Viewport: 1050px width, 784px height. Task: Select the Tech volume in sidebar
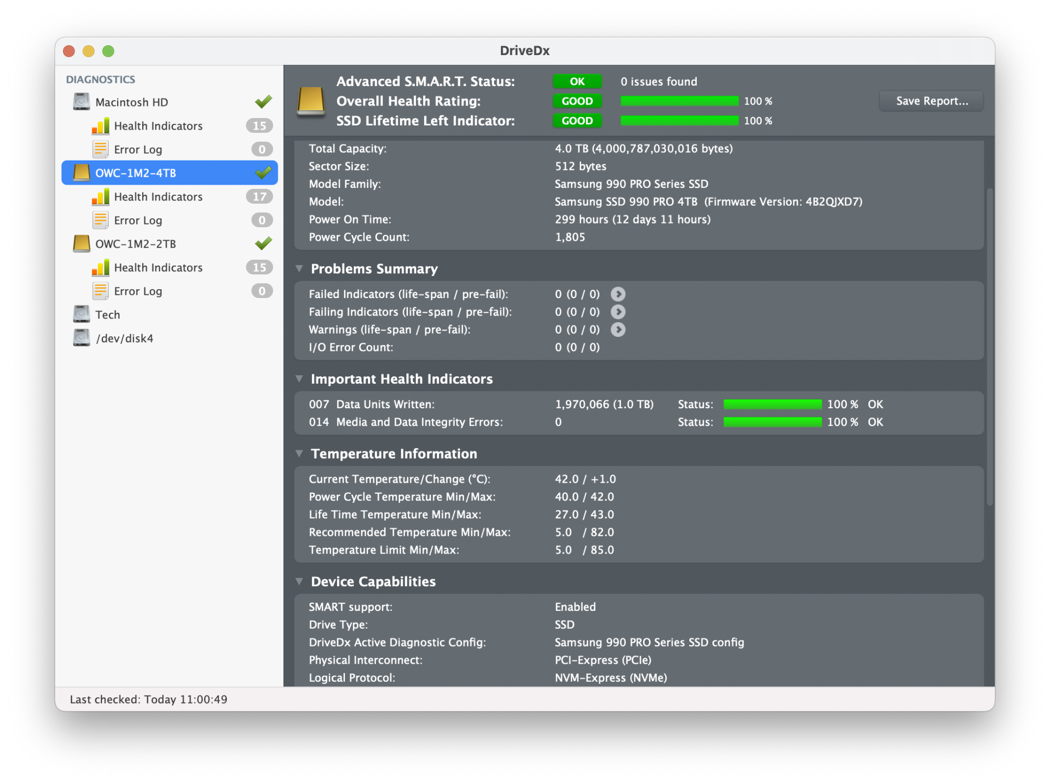(x=170, y=314)
